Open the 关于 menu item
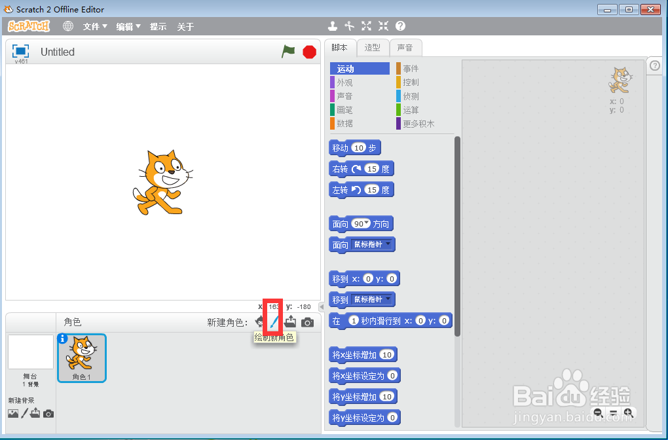 coord(185,27)
